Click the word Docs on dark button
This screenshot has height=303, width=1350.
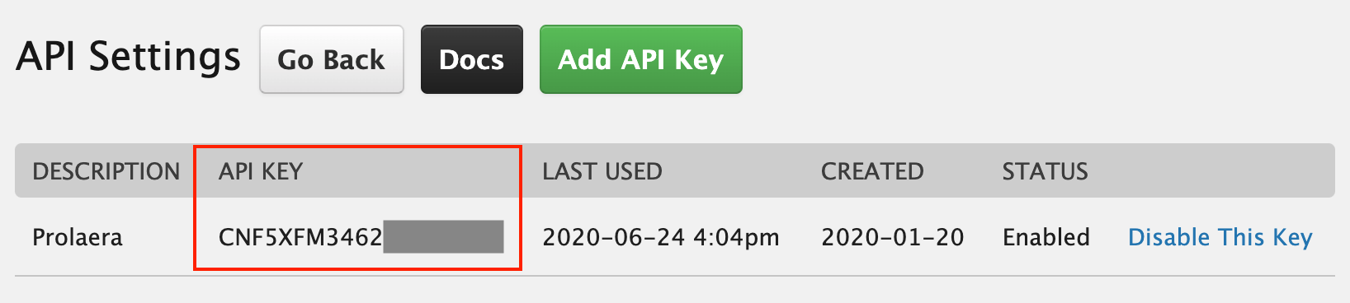[472, 59]
